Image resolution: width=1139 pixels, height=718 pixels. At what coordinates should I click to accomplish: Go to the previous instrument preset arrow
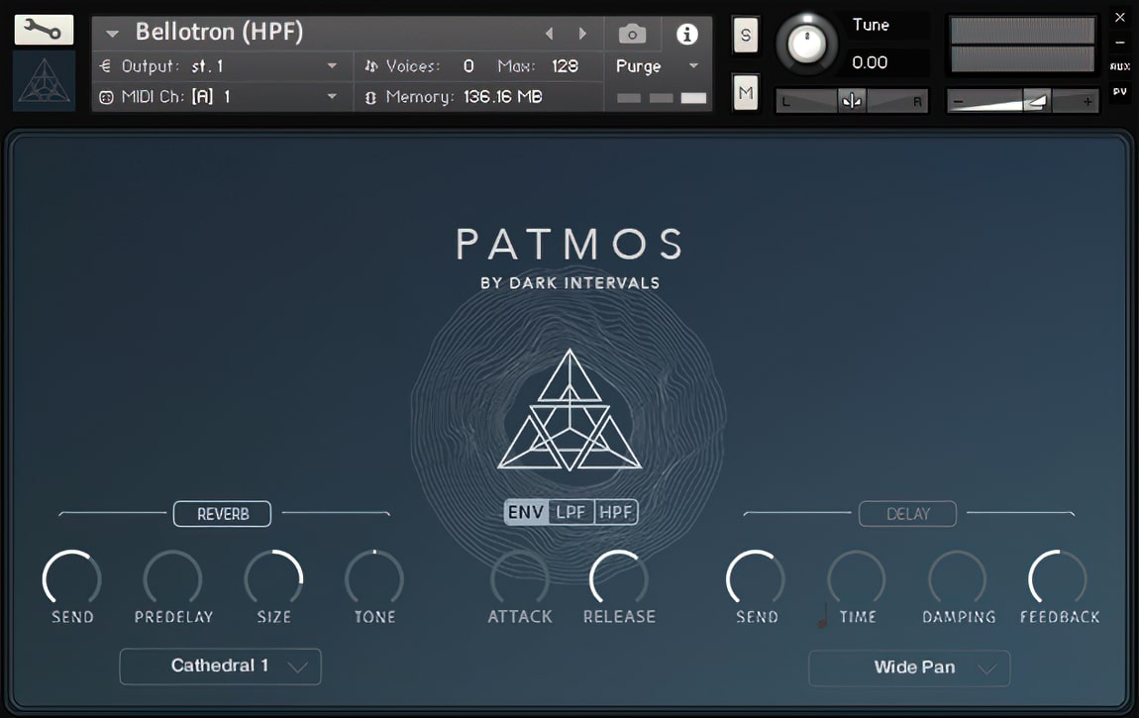tap(549, 34)
